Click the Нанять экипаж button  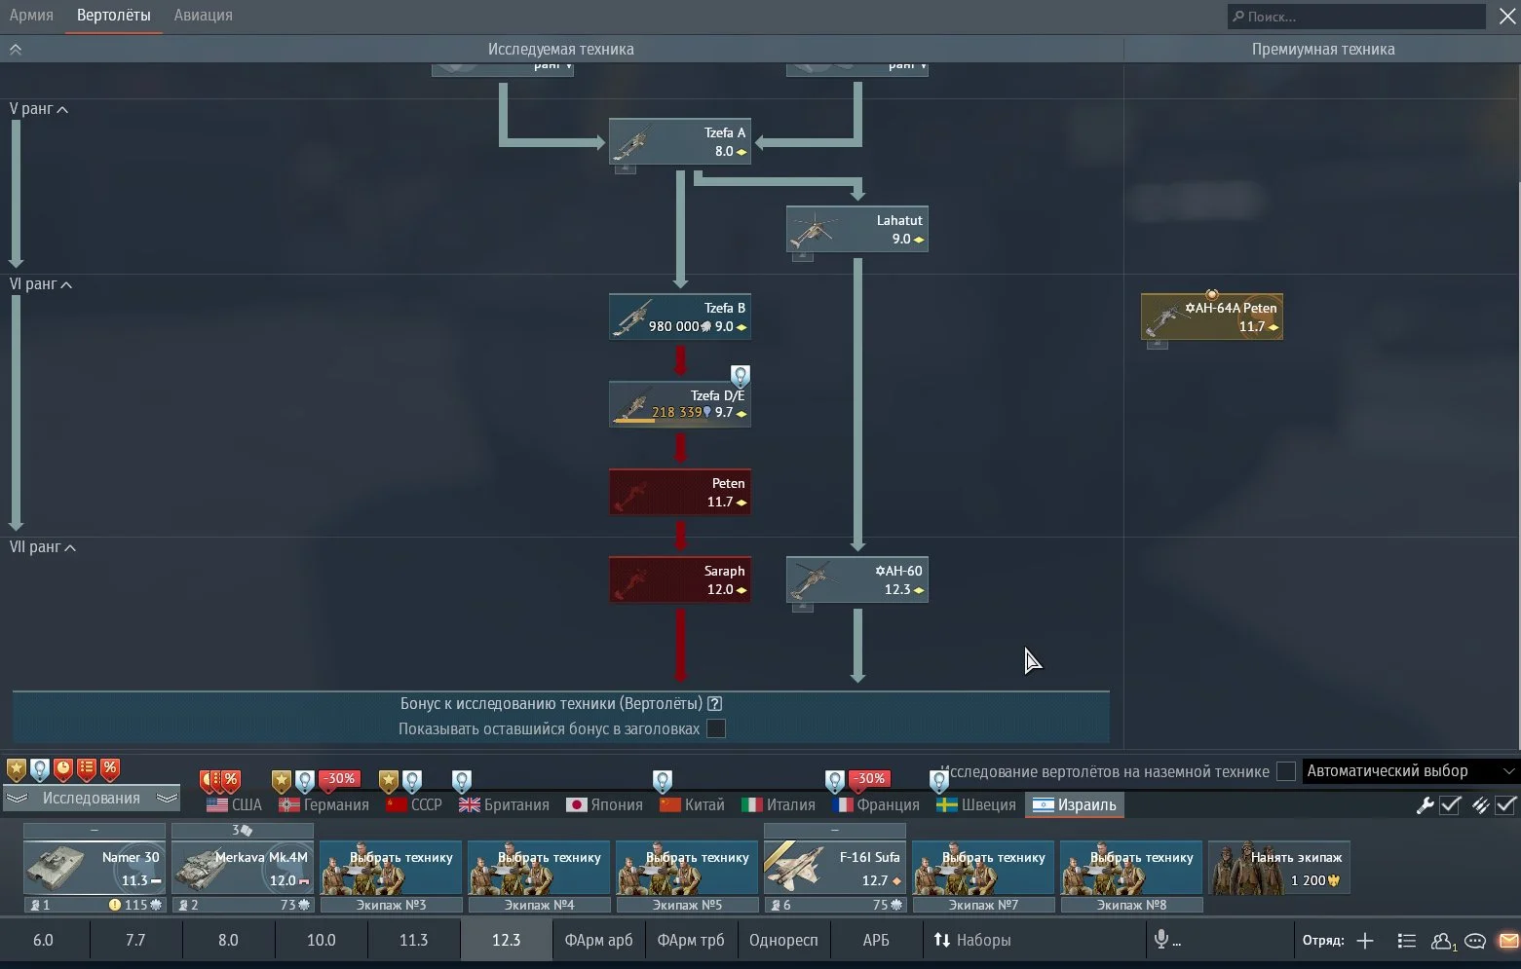1278,868
